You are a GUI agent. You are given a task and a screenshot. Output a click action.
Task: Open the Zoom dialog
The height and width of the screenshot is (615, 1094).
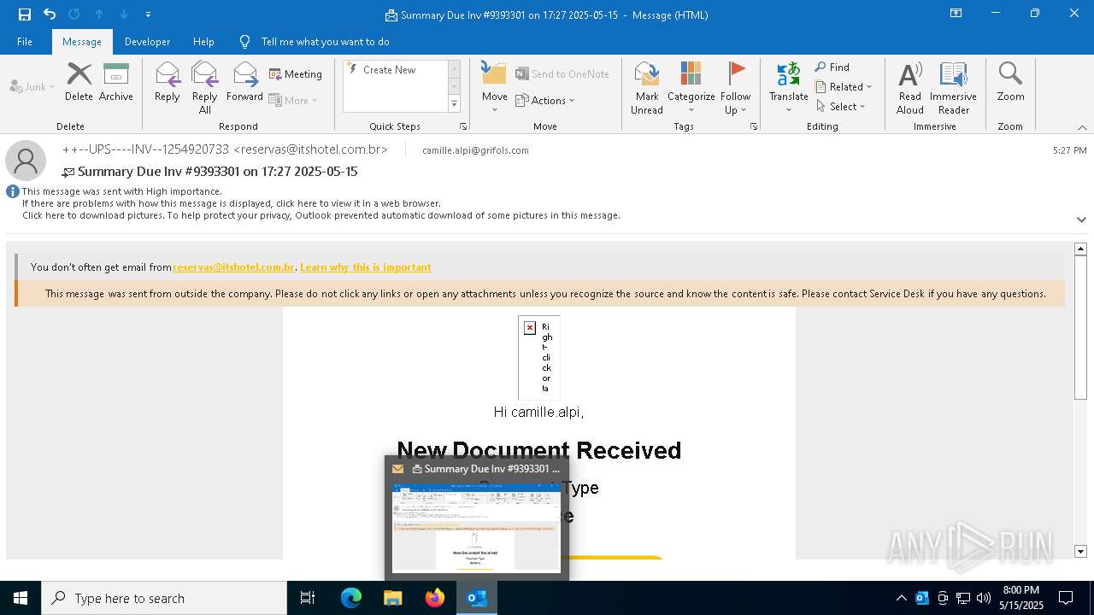(x=1010, y=83)
